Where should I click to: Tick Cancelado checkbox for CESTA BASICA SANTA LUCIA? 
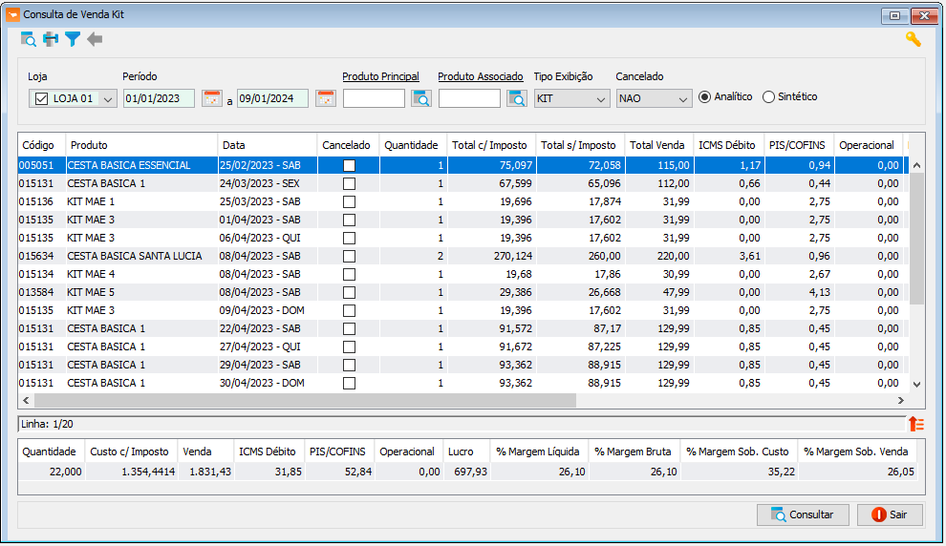[349, 256]
